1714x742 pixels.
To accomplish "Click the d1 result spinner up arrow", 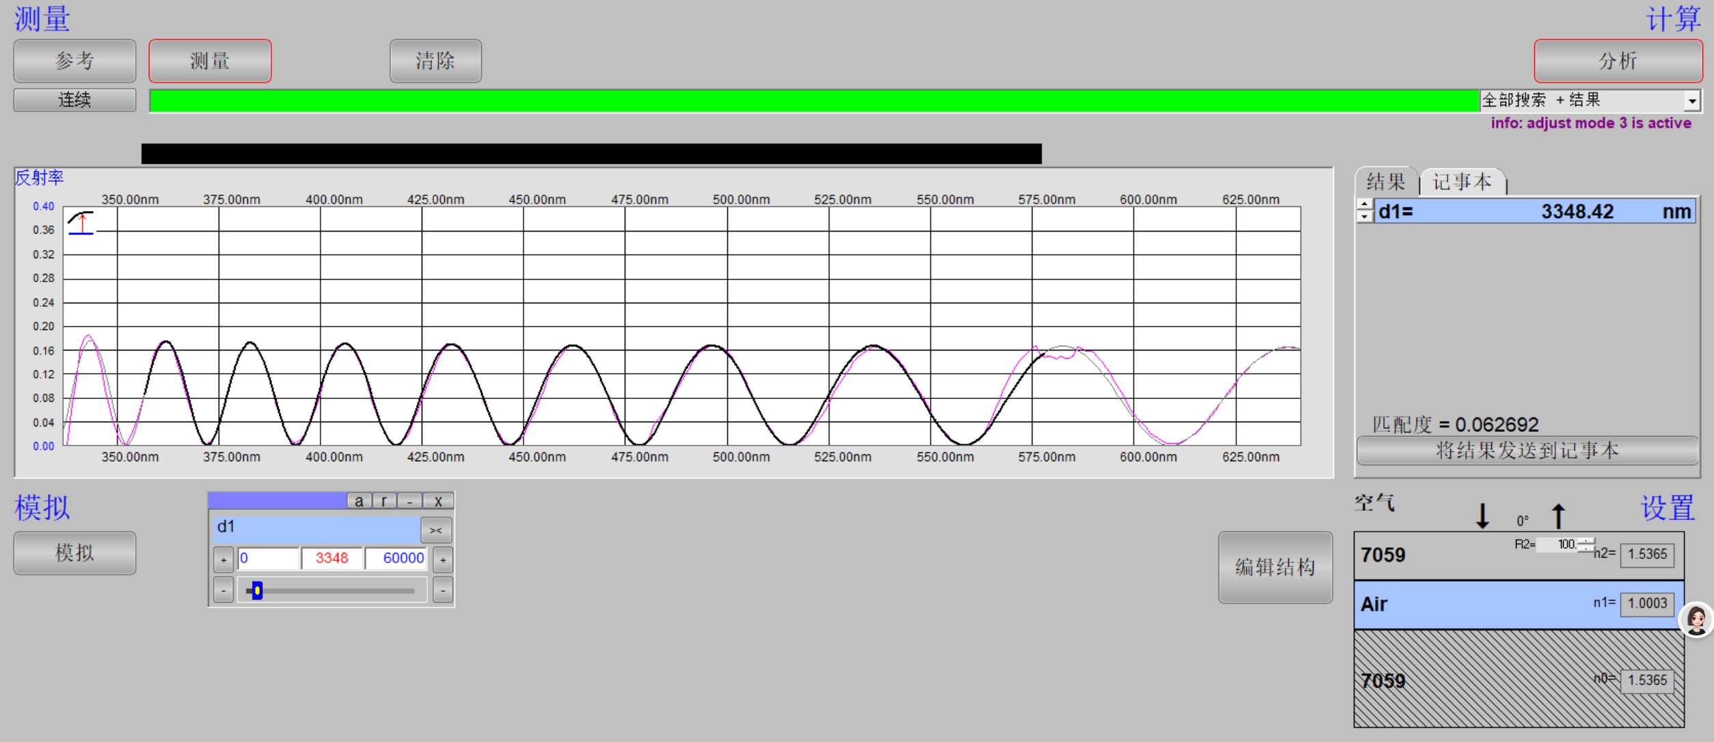I will pyautogui.click(x=1364, y=205).
